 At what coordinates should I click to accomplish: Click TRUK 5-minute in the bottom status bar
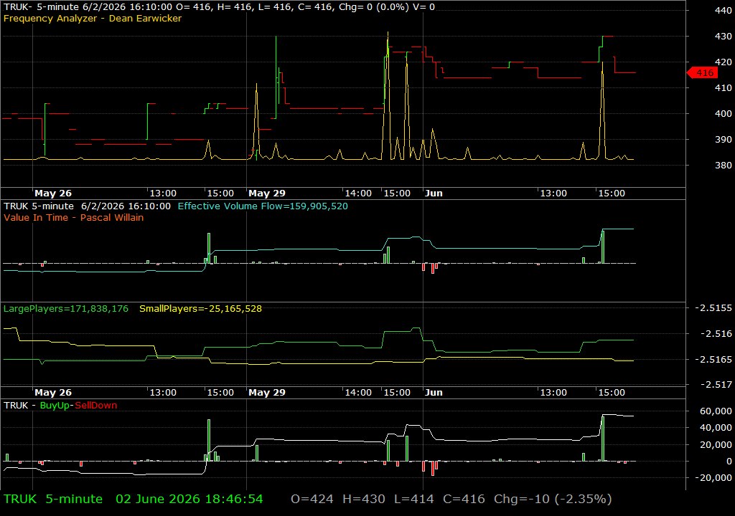pyautogui.click(x=53, y=499)
